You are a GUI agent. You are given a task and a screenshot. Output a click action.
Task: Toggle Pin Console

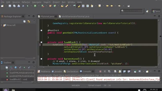[x=135, y=71]
